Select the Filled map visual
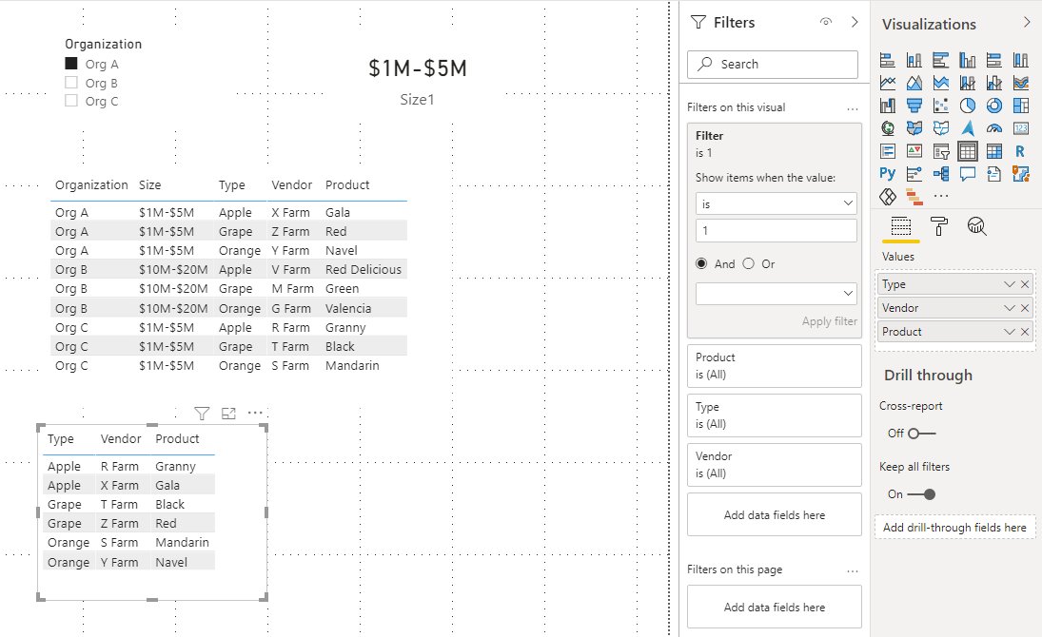1042x637 pixels. pos(914,128)
